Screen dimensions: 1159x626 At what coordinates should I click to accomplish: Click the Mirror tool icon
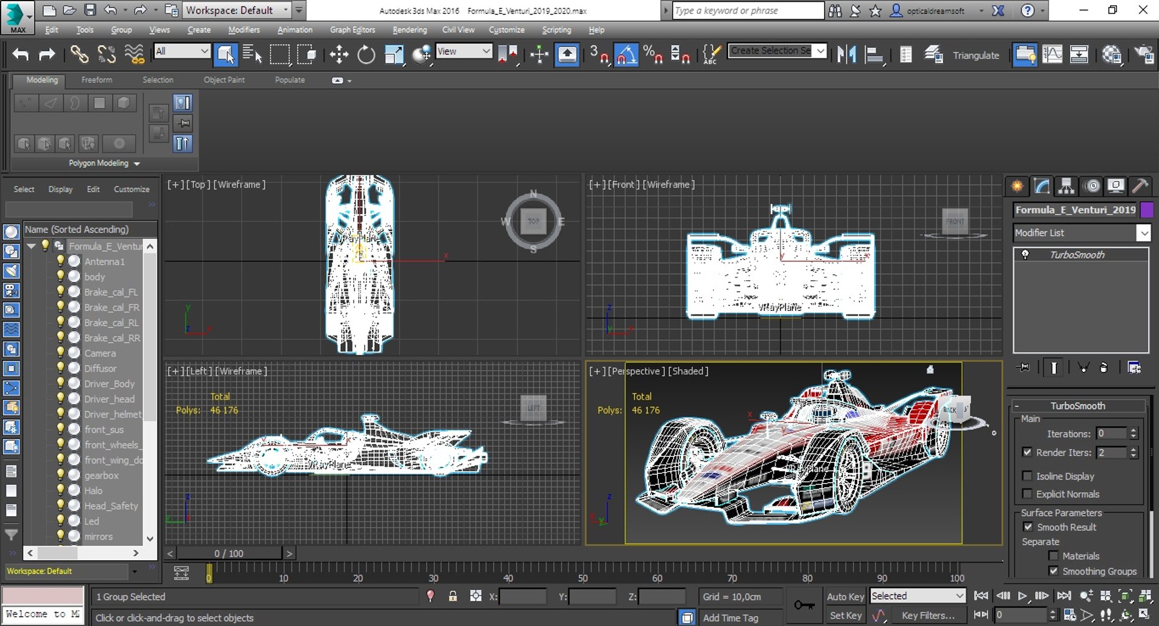point(846,55)
